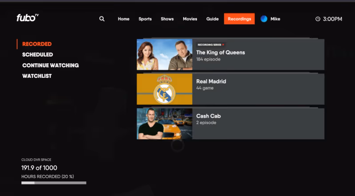Open the Sports tab
Viewport: 355px width, 196px height.
(x=145, y=19)
